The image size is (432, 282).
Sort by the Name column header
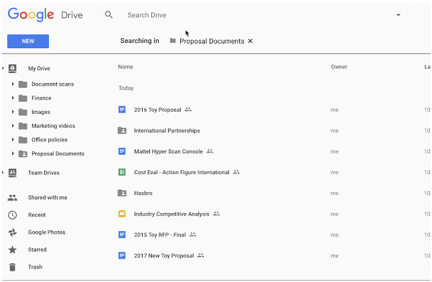[125, 67]
